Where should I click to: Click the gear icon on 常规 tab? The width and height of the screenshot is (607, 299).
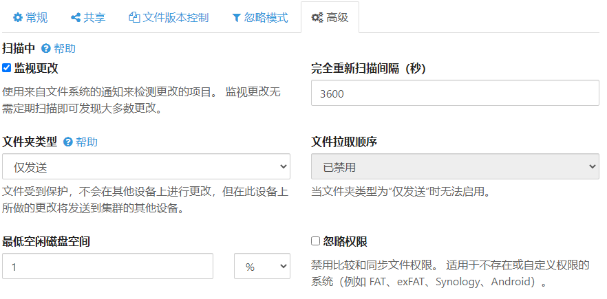tap(18, 17)
